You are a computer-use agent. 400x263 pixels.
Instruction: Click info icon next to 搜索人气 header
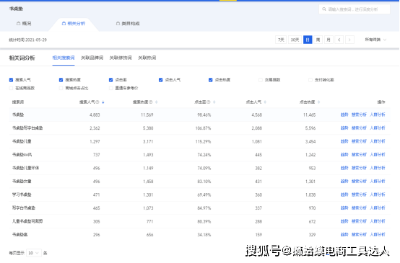coord(97,102)
